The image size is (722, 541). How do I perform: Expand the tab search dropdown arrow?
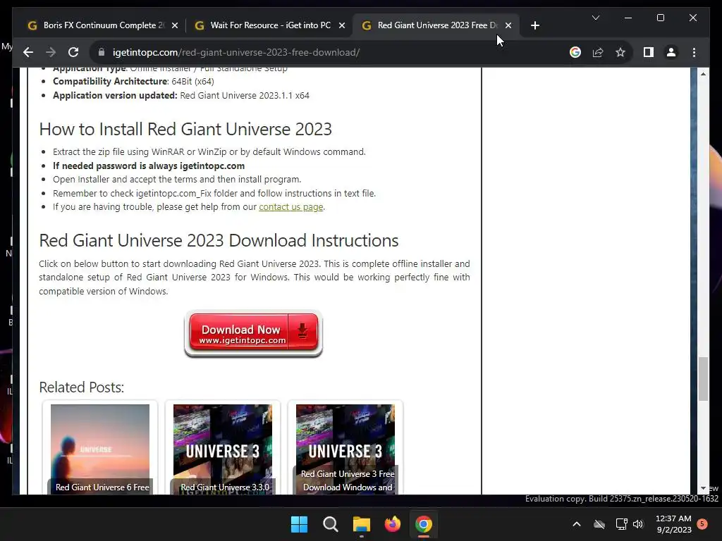595,18
